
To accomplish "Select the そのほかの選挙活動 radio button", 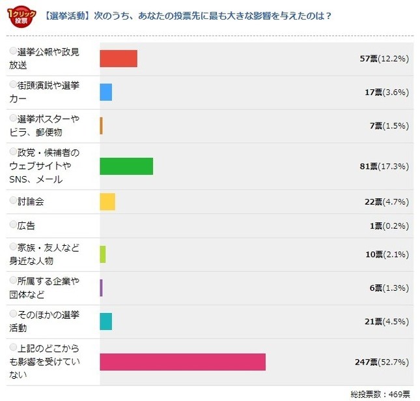I will pos(13,315).
